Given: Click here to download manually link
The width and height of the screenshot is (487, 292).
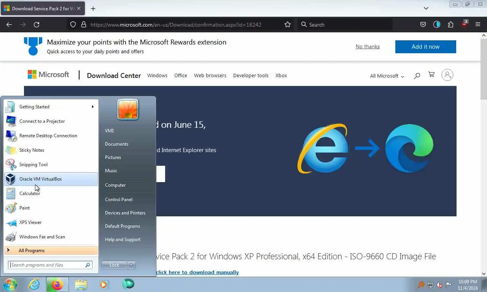Looking at the screenshot, I should pyautogui.click(x=197, y=272).
